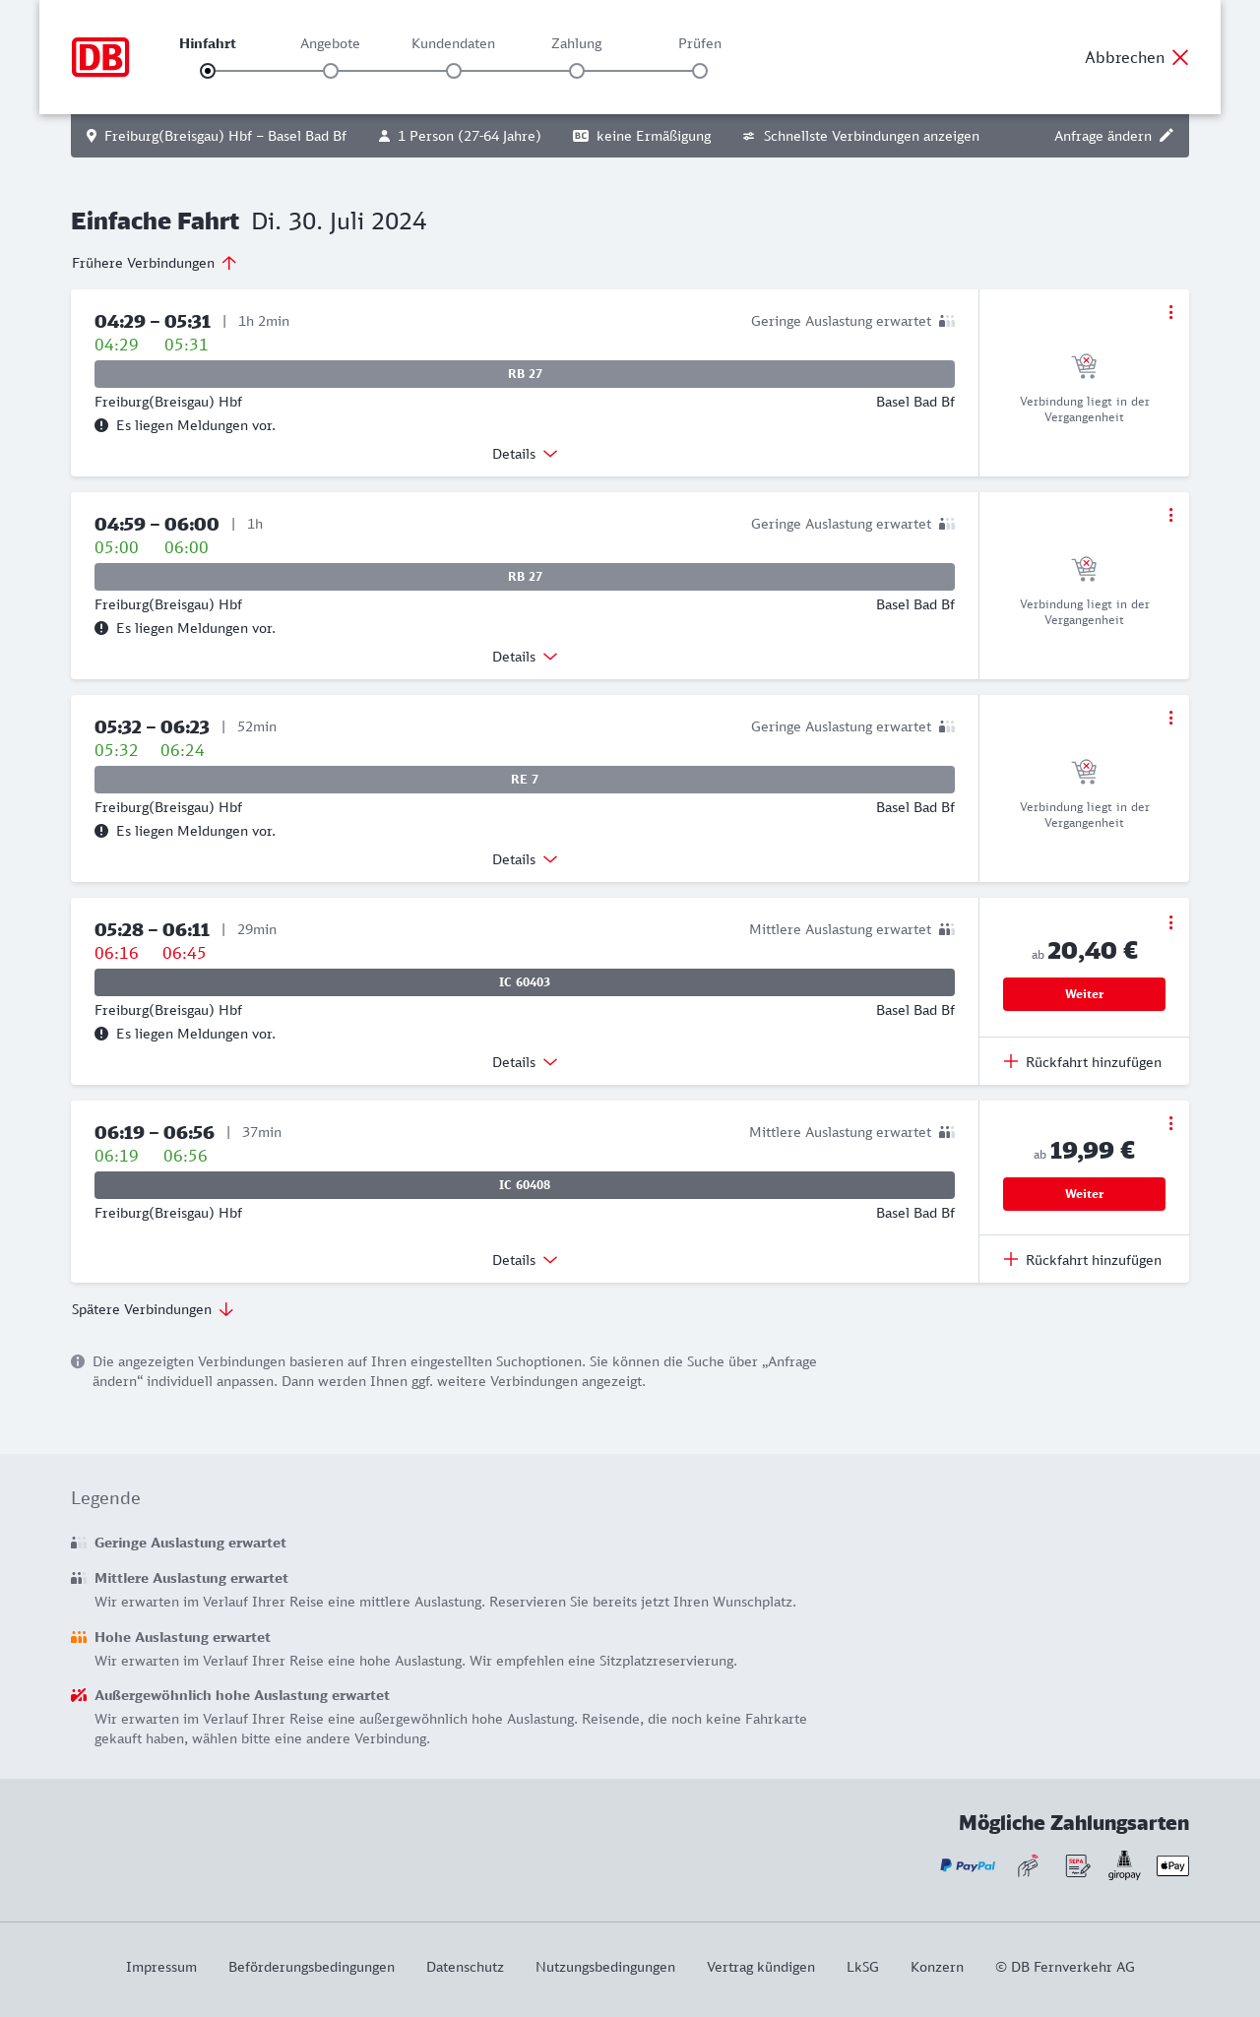
Task: Select the Angebote step circle
Action: tap(331, 71)
